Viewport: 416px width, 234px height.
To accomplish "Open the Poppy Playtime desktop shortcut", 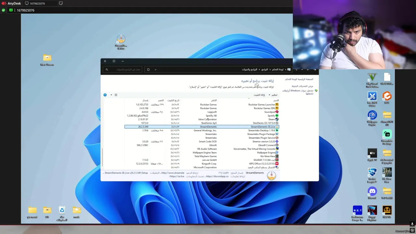I will (372, 214).
